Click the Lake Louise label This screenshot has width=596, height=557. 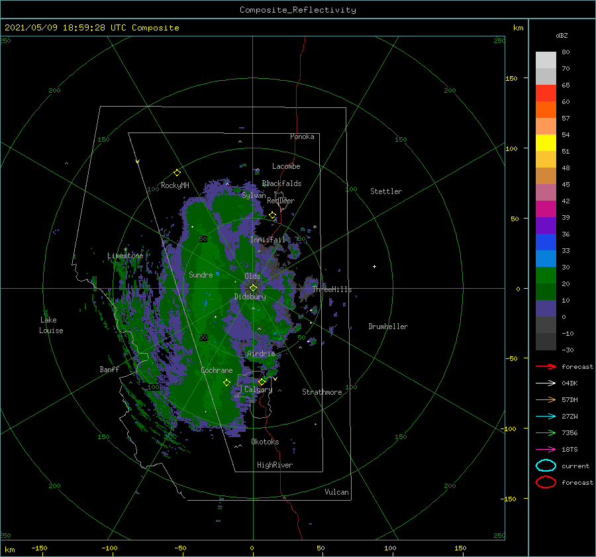pos(51,325)
